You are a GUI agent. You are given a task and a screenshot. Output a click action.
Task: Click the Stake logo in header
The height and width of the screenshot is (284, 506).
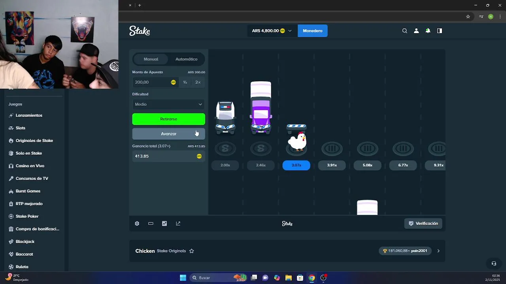click(140, 31)
